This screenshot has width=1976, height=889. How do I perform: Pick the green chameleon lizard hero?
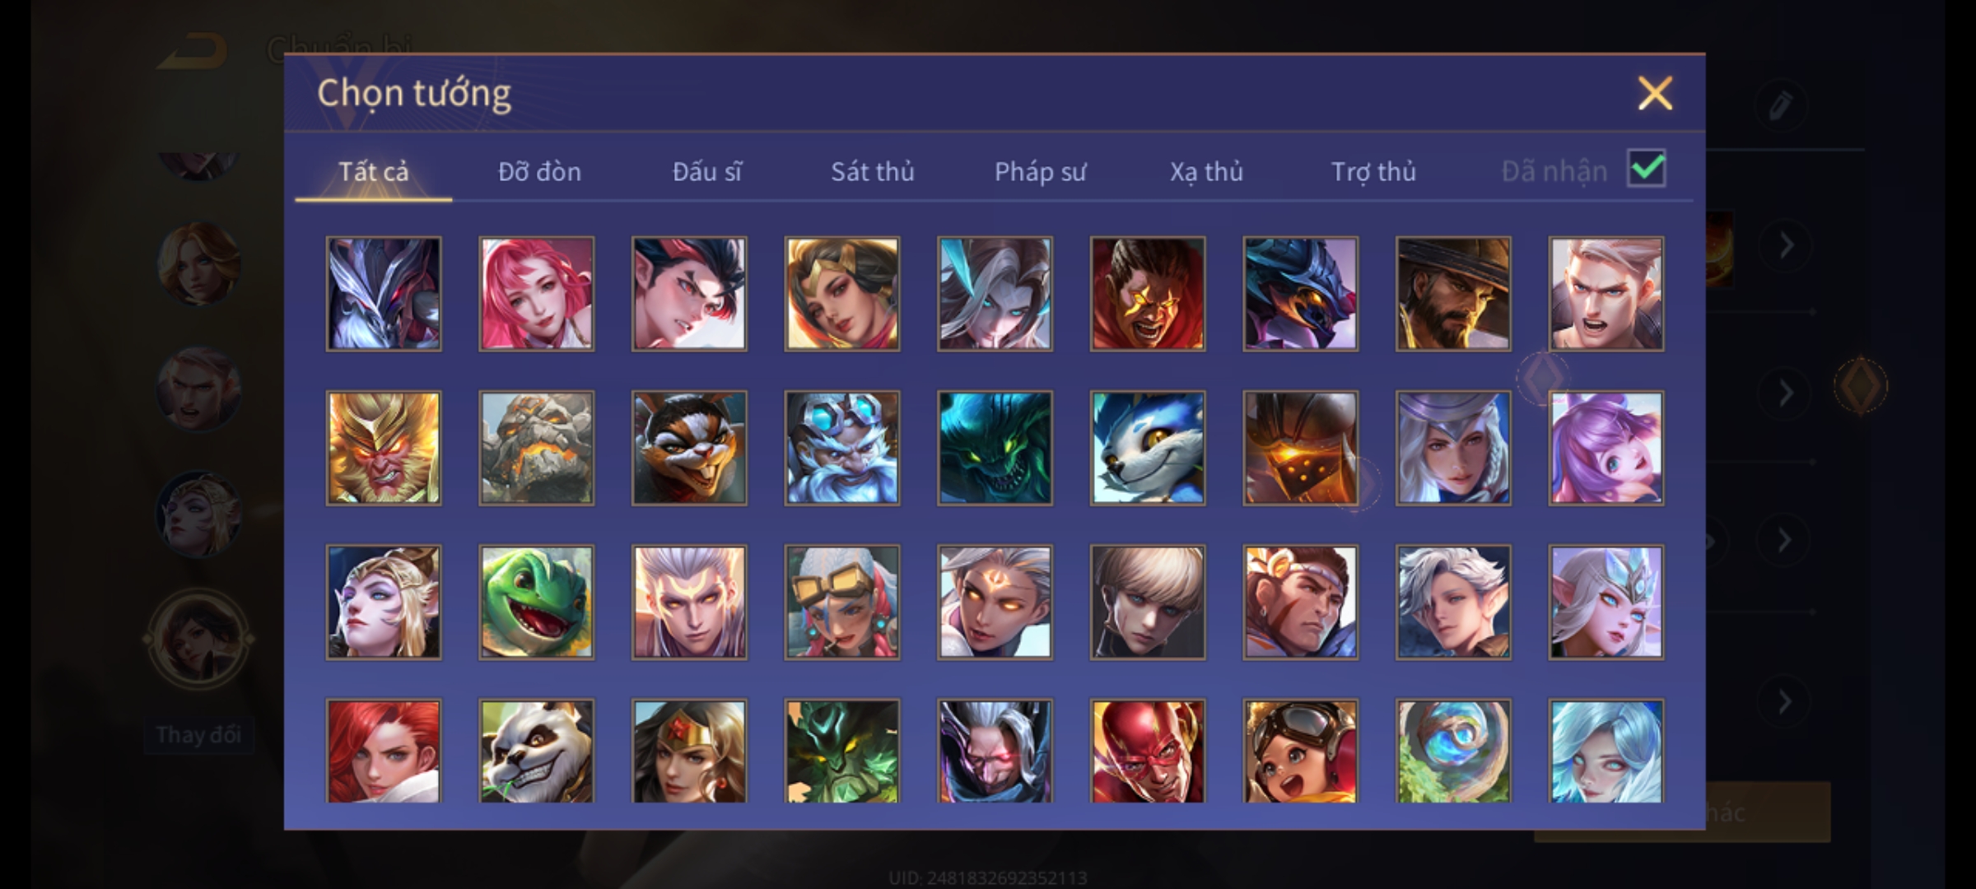coord(536,602)
